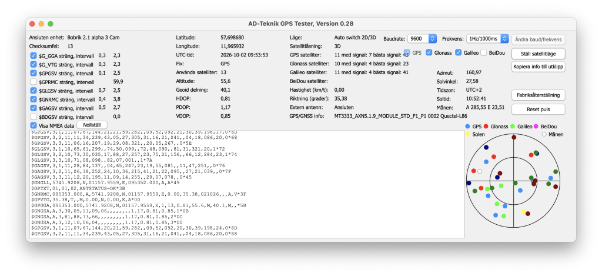Click the Longitude value 11,965932
The image size is (602, 276).
(x=232, y=46)
